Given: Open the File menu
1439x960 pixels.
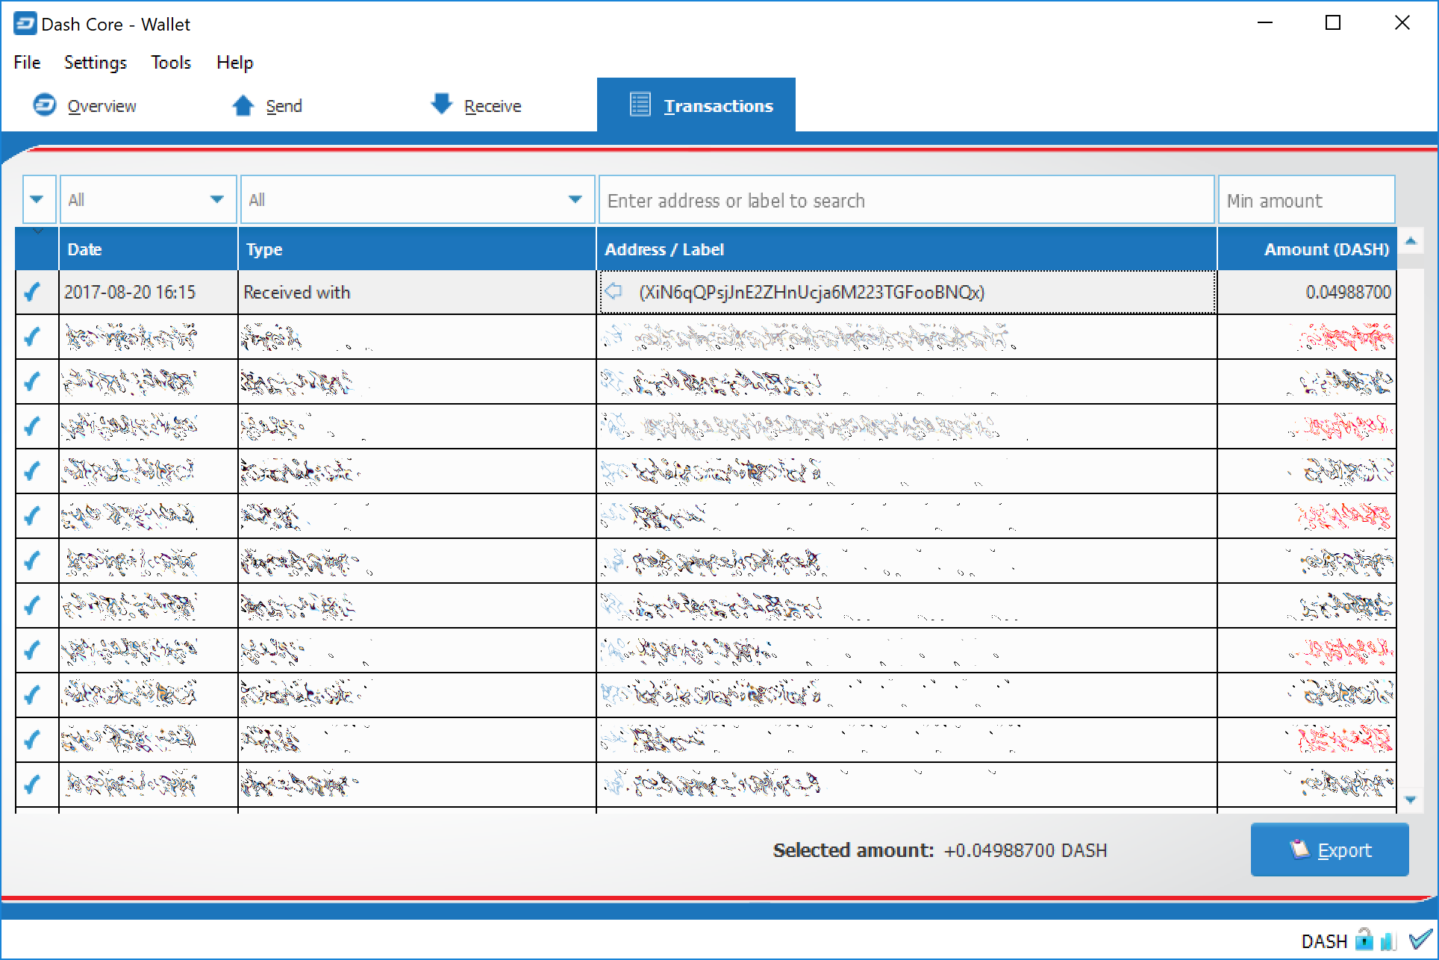Looking at the screenshot, I should [27, 63].
